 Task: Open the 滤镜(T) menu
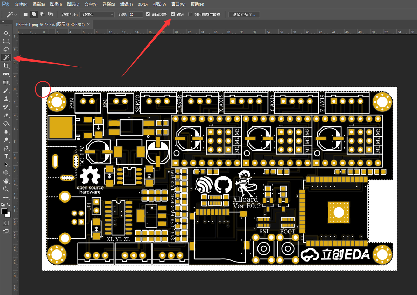tap(126, 4)
